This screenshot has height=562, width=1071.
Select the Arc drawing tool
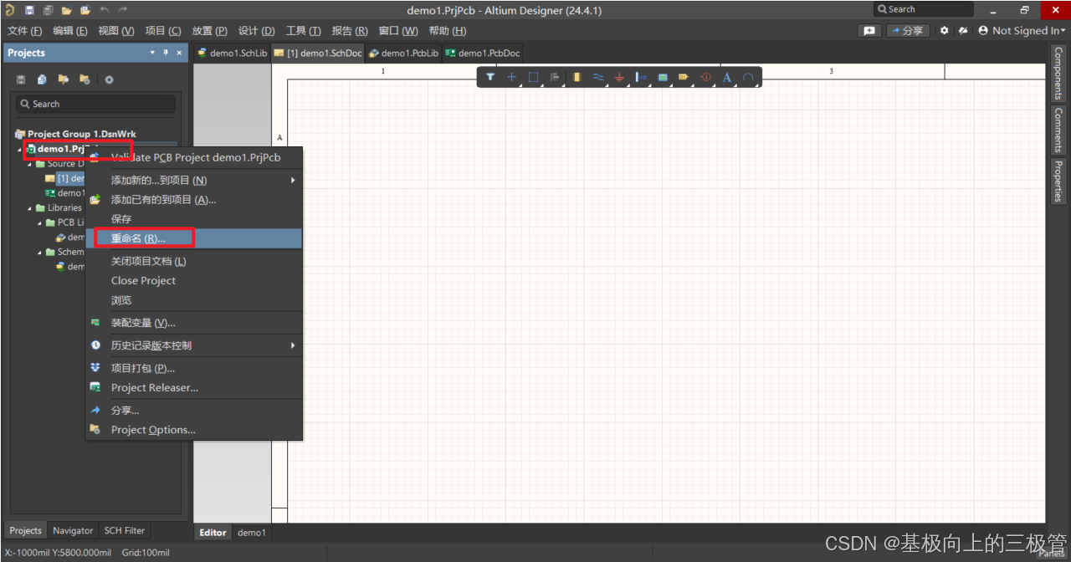748,77
